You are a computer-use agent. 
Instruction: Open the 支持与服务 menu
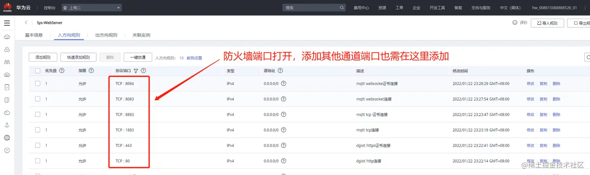coord(481,8)
